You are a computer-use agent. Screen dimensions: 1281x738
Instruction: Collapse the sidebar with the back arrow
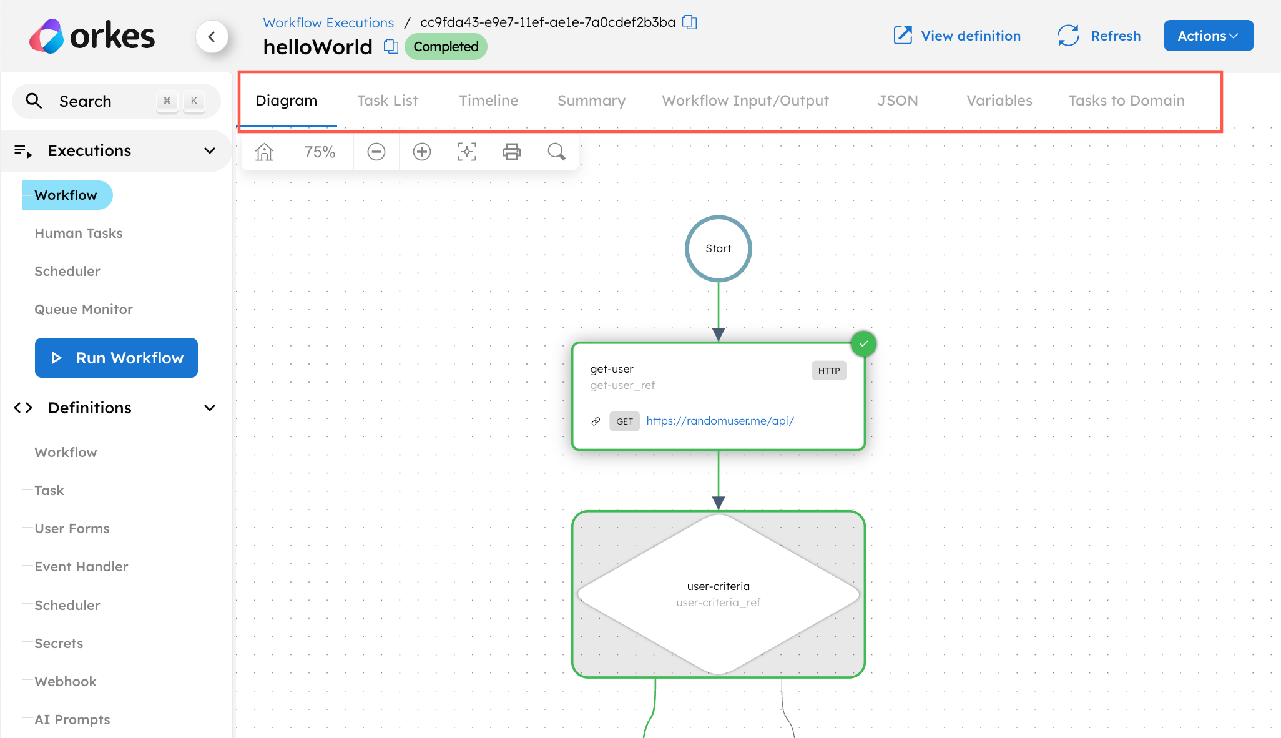pos(212,37)
